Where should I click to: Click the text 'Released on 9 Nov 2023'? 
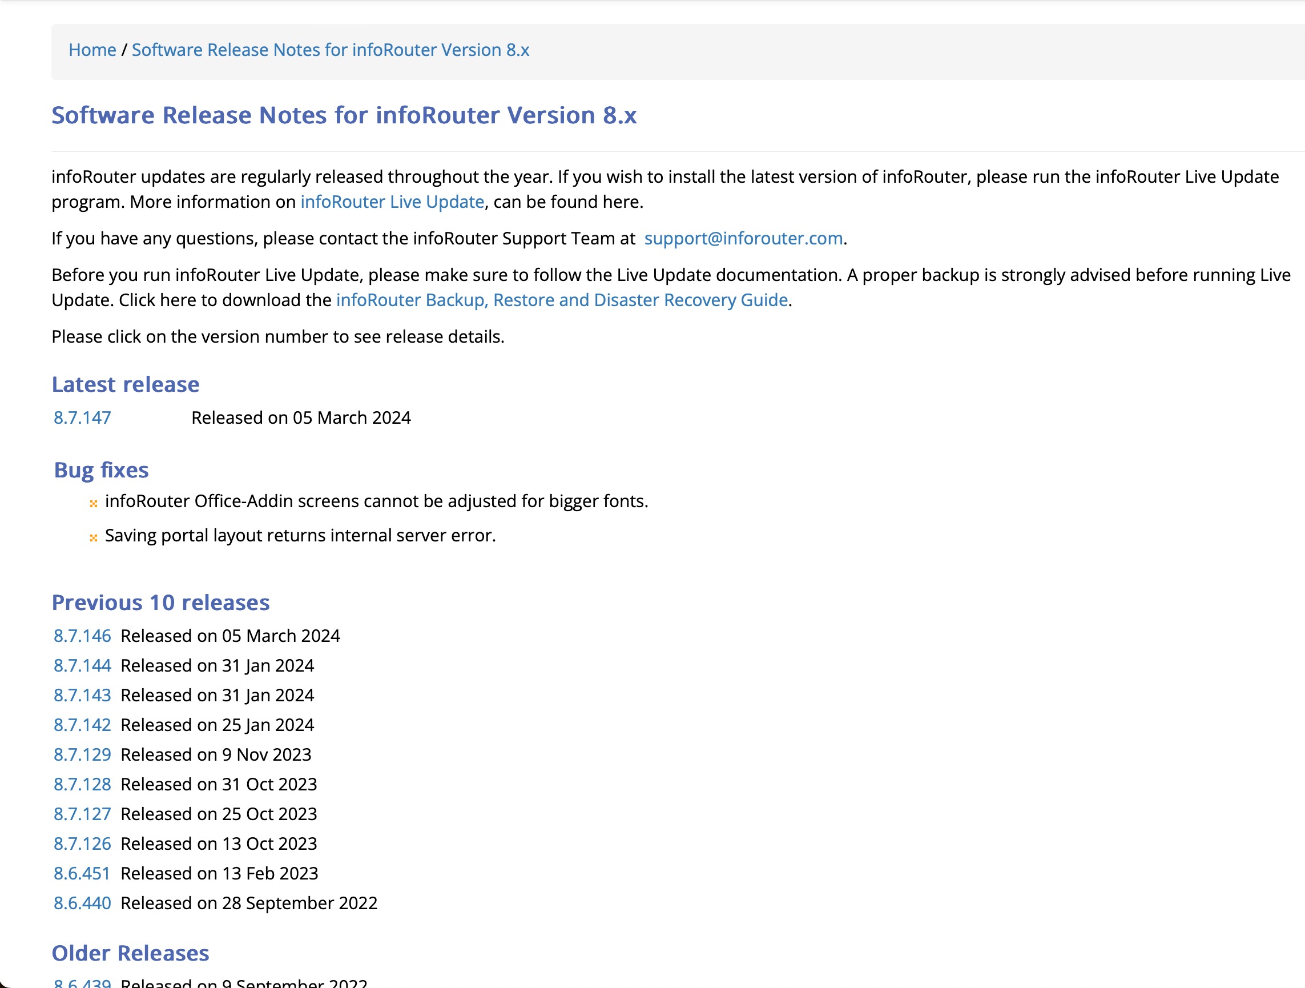coord(216,755)
